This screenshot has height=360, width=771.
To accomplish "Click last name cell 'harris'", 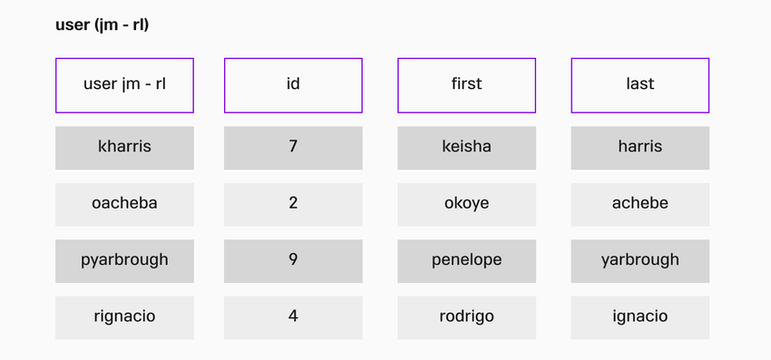I will pos(640,148).
